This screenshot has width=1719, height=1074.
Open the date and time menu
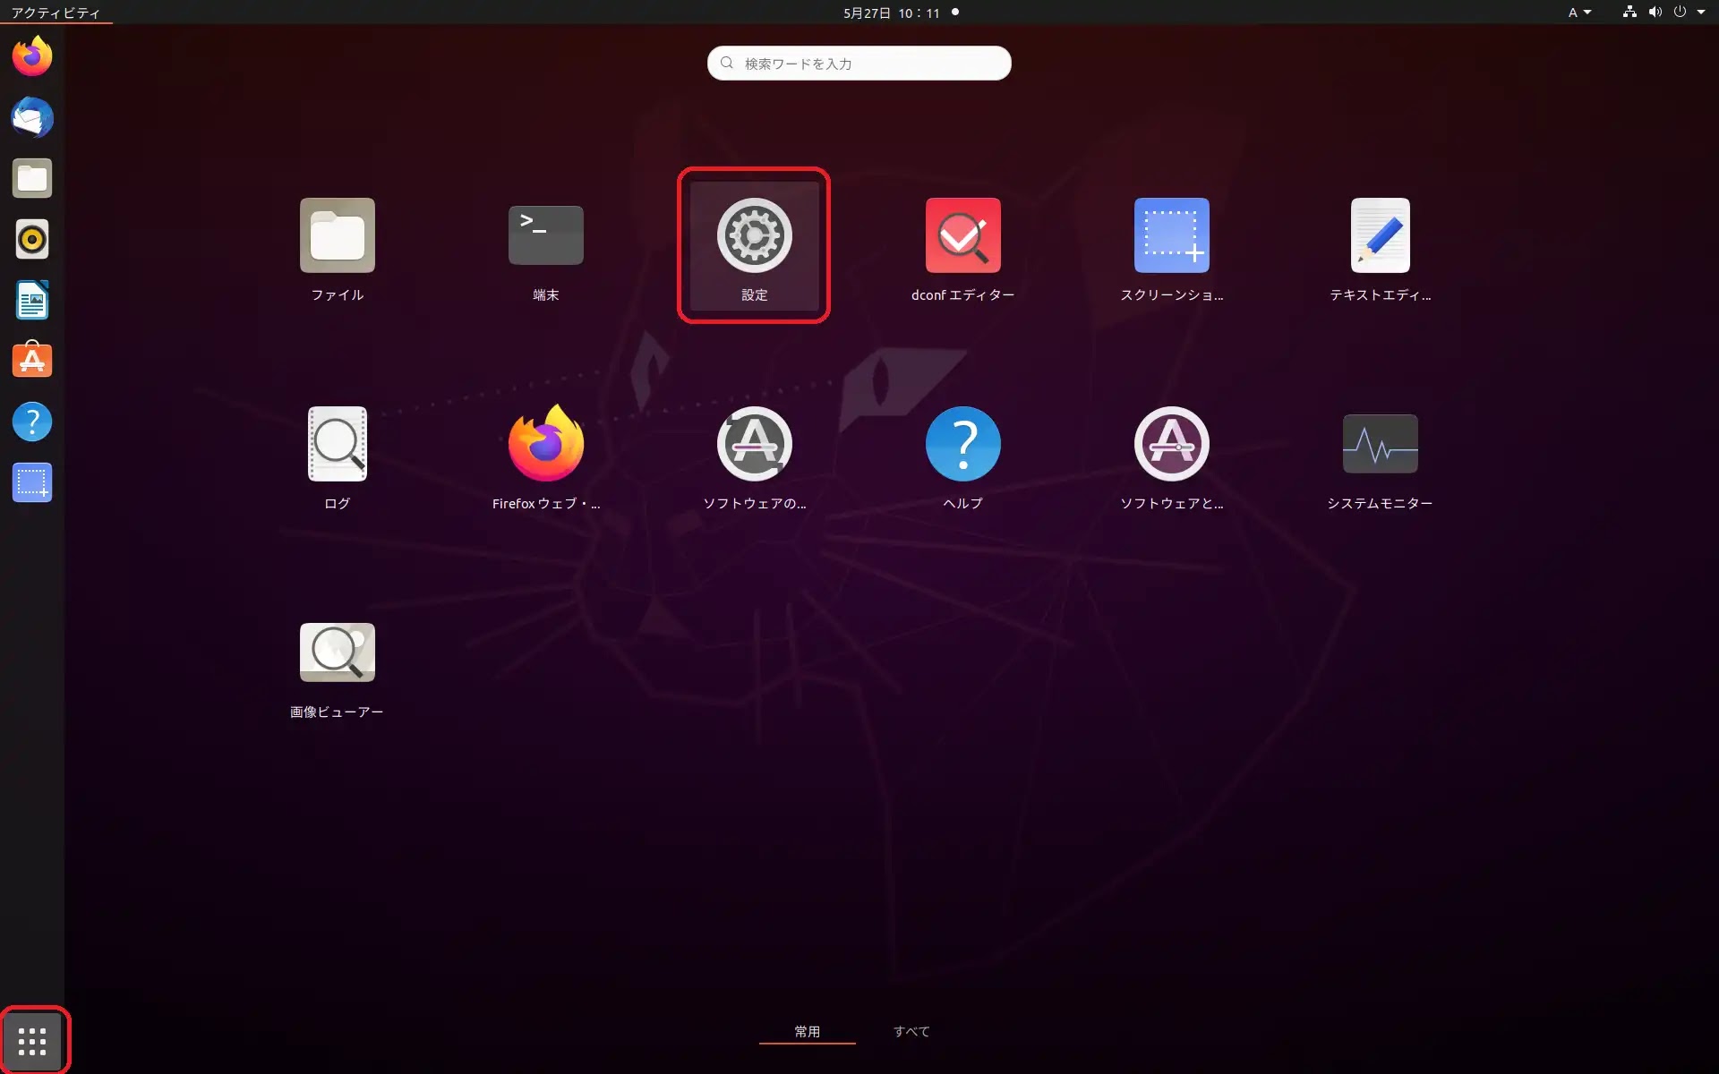point(891,13)
